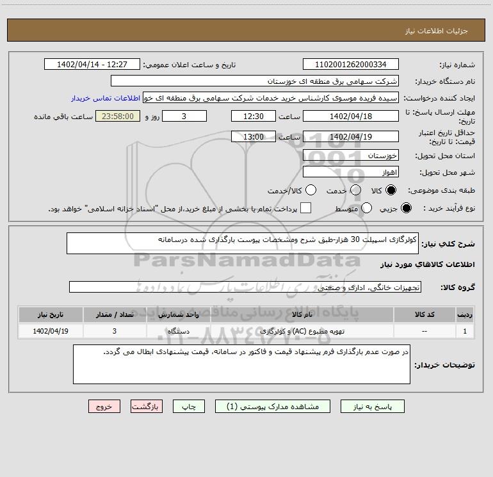Select the متوسط purchase type radio
Viewport: 493px width, 477px height.
(367, 208)
